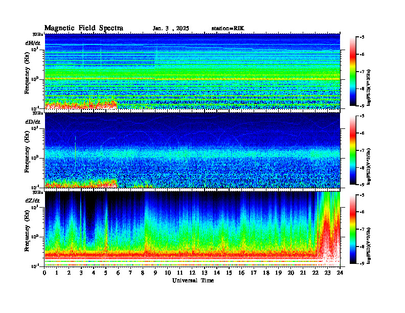Click hour "9" on the time axis

pos(155,273)
